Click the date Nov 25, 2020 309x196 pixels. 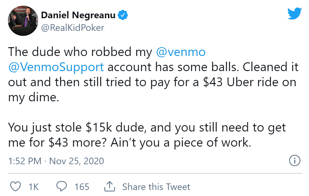[76, 161]
